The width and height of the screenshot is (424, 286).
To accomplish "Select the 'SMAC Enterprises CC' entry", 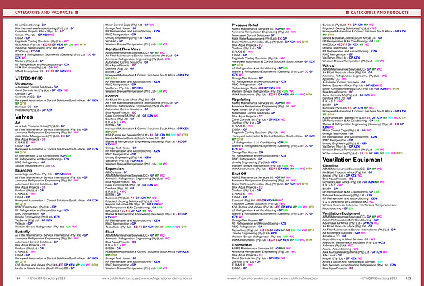I will [x=43, y=71].
